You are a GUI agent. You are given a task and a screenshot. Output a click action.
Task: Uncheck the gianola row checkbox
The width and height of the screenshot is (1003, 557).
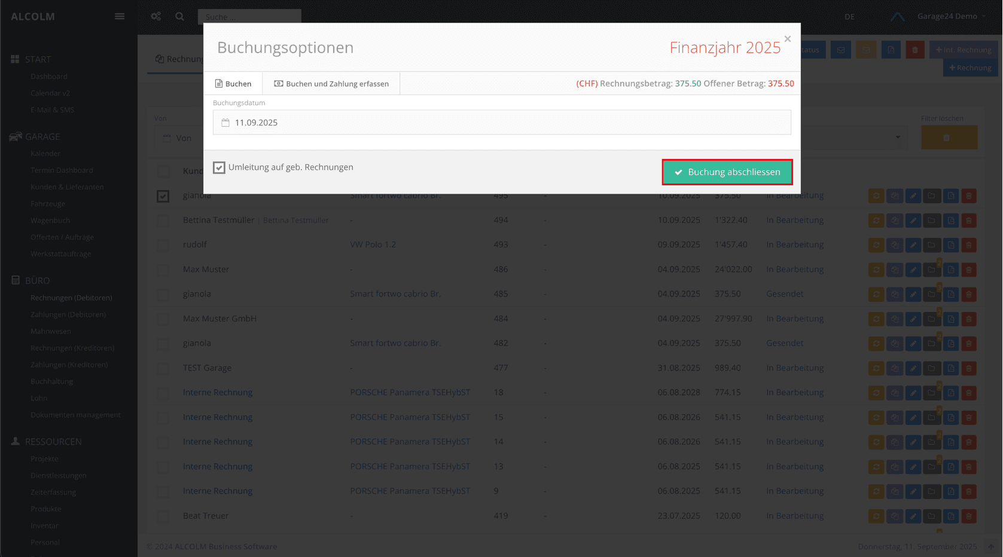[x=163, y=196]
